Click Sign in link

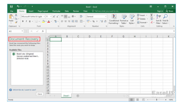160,11
